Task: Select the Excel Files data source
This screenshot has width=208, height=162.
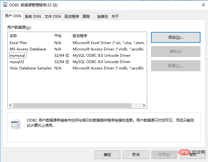Action: (18, 43)
